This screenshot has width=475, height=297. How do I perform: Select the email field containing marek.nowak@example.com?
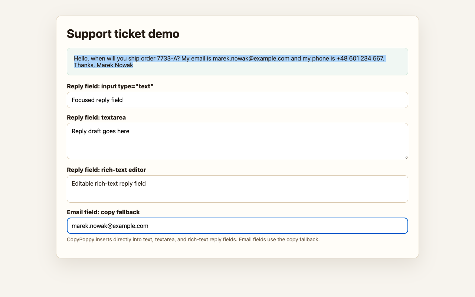coord(237,226)
